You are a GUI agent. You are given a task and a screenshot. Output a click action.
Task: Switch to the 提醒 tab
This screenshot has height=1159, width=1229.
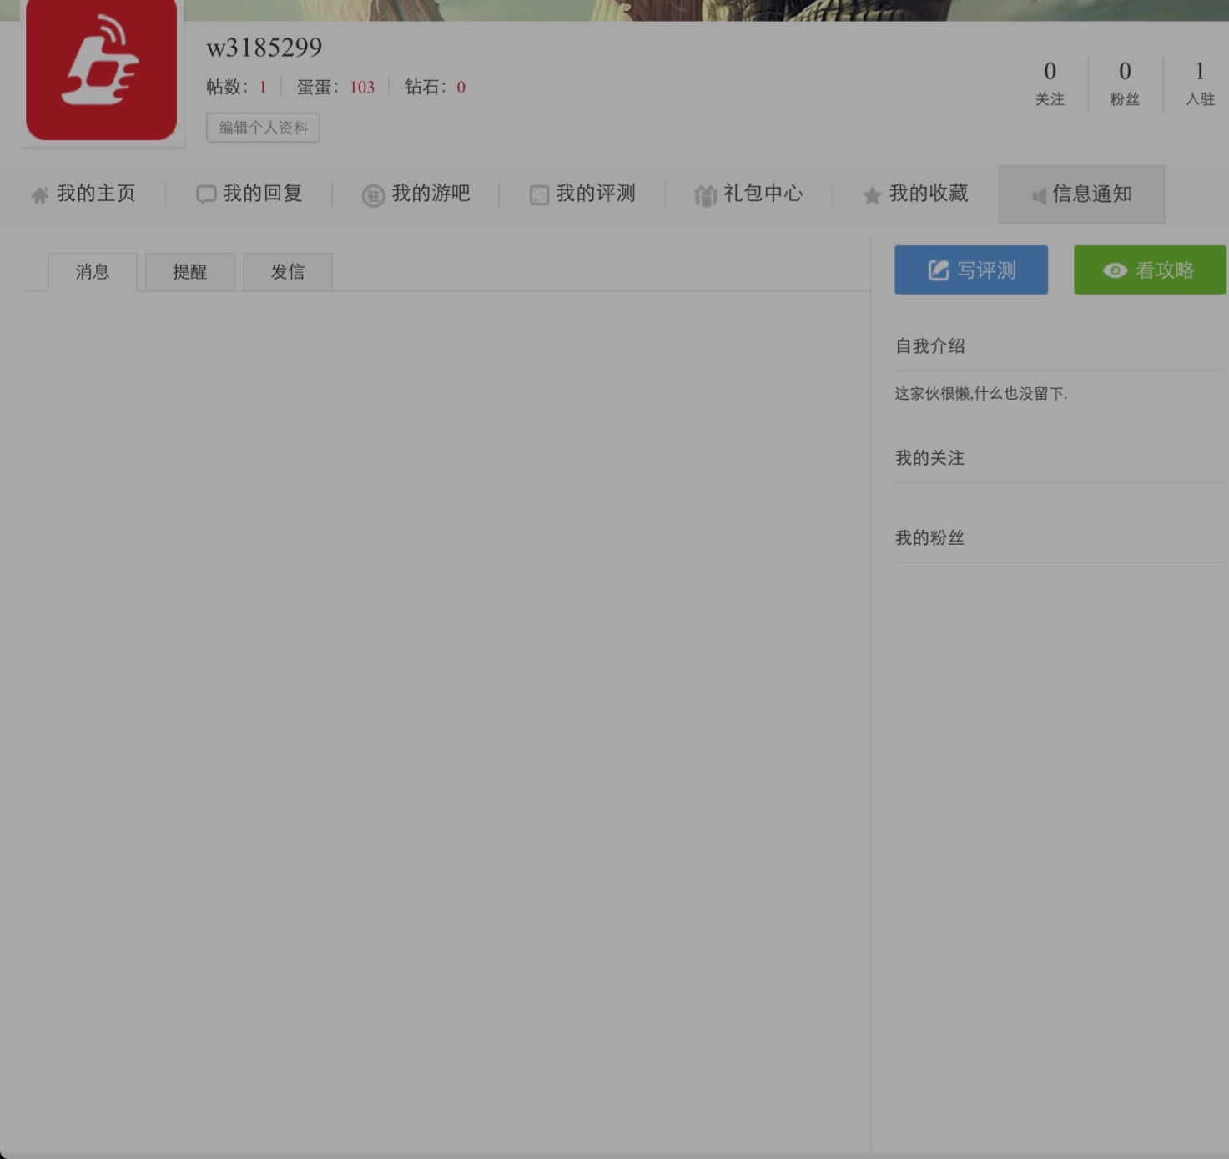pyautogui.click(x=190, y=272)
